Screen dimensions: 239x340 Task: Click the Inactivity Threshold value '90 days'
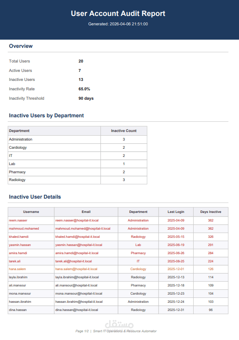coord(86,98)
